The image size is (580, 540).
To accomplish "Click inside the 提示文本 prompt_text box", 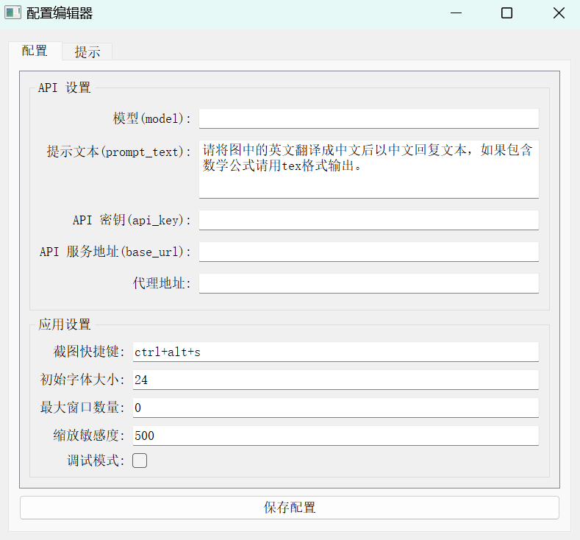I will pos(369,169).
